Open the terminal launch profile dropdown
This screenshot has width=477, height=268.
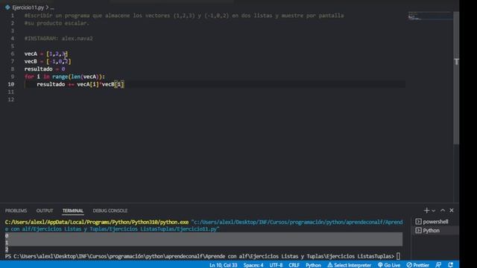[x=434, y=211]
